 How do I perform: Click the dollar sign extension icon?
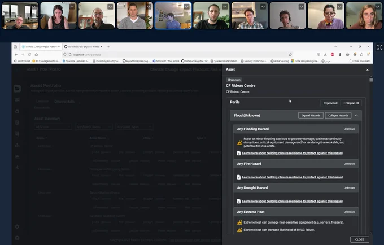pos(340,55)
